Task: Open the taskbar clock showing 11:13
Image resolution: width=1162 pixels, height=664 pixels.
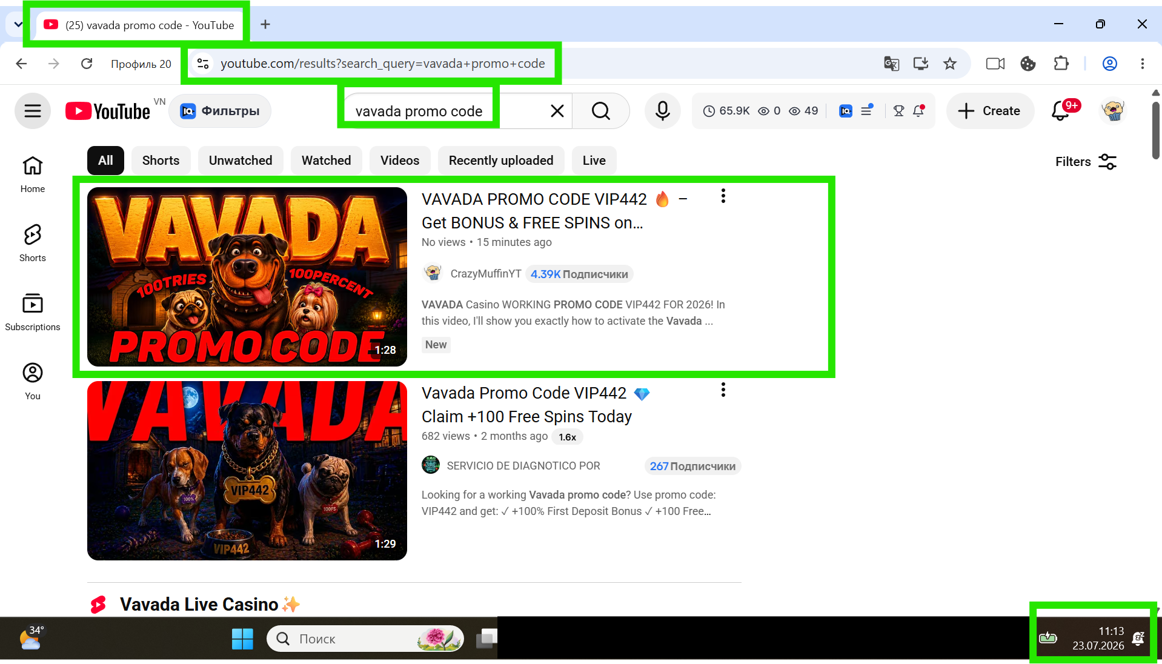Action: [1098, 639]
